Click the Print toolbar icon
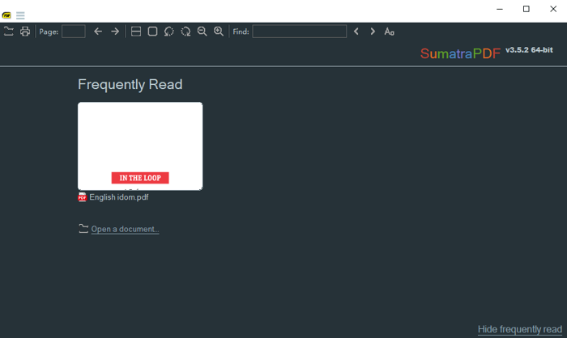Image resolution: width=567 pixels, height=338 pixels. click(25, 32)
